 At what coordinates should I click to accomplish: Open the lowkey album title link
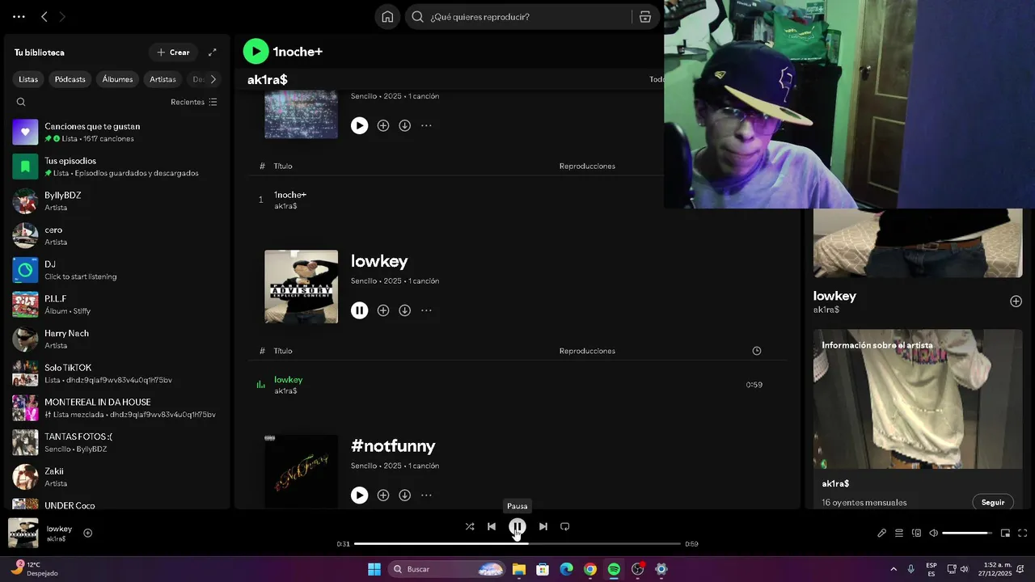click(379, 261)
